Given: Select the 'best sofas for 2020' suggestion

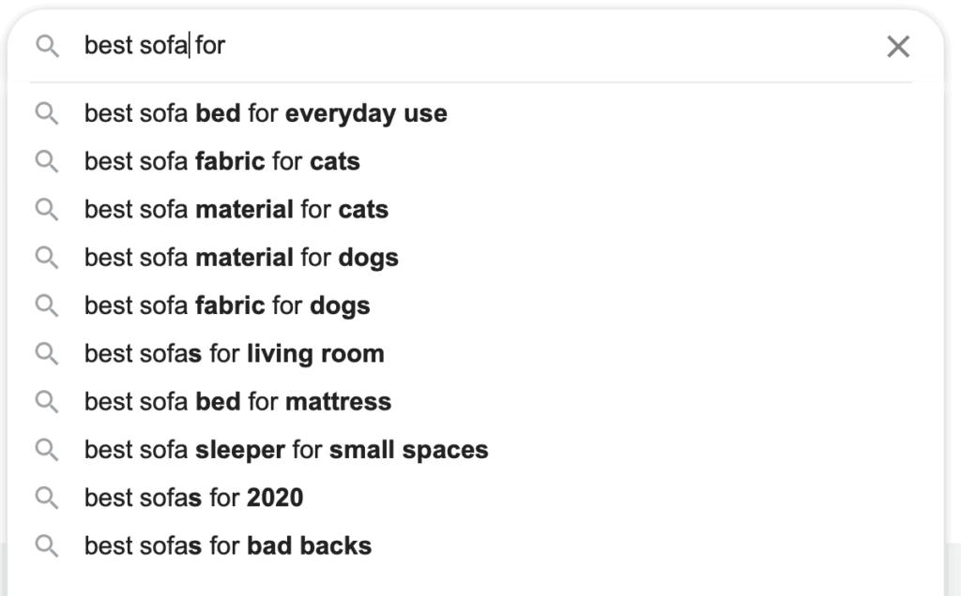Looking at the screenshot, I should click(x=194, y=498).
